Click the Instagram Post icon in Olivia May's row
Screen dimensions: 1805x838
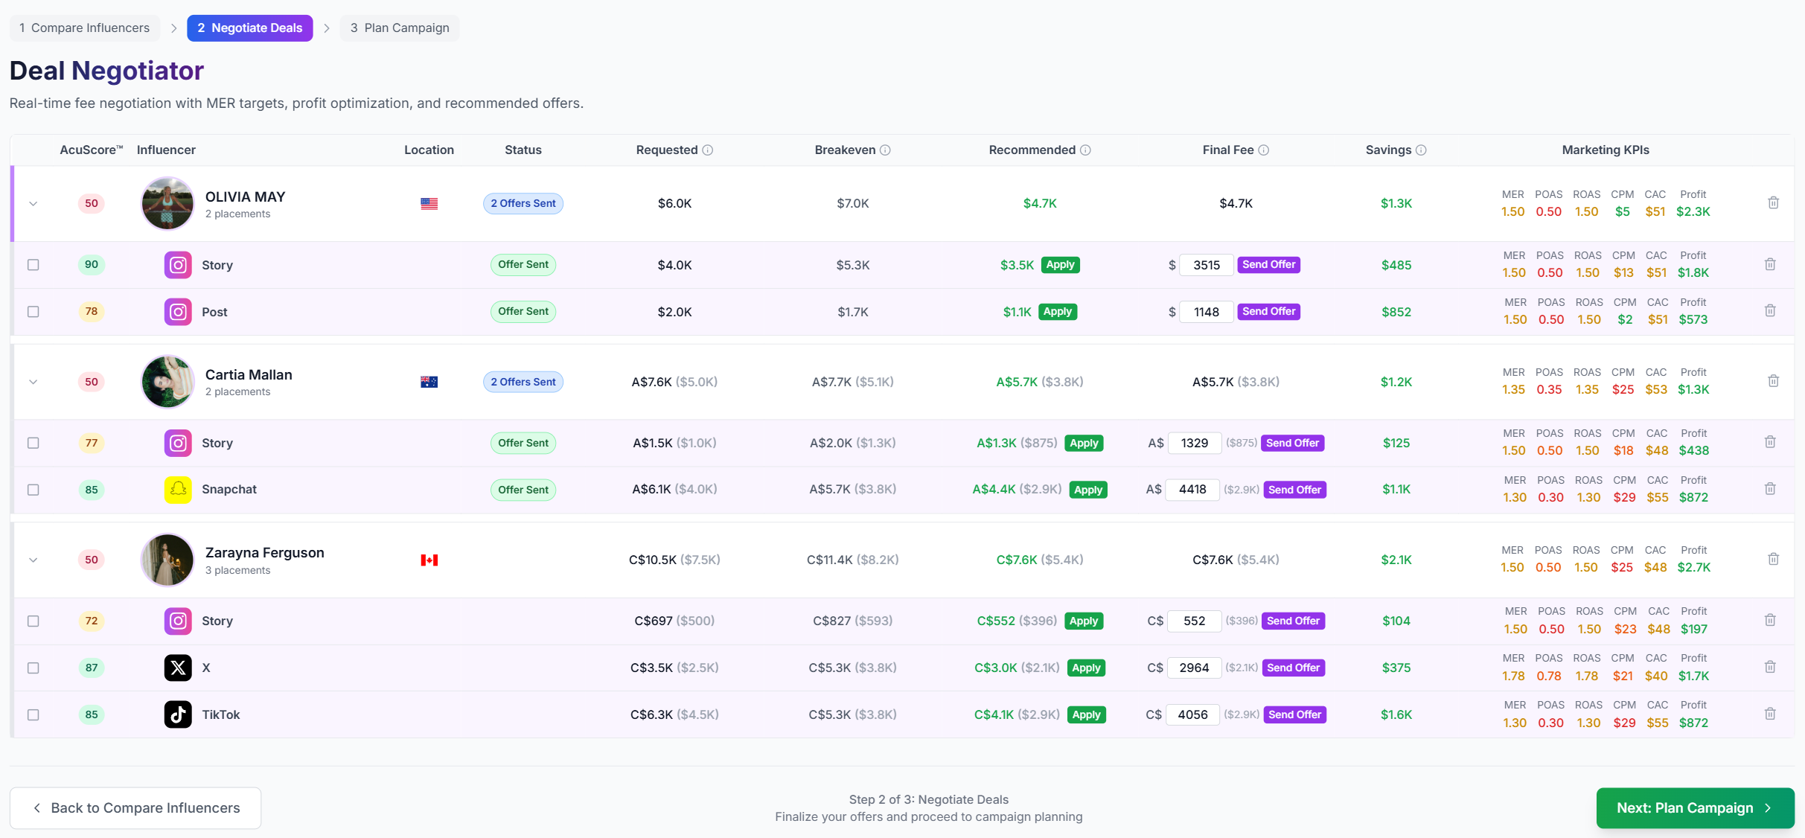[x=178, y=312]
